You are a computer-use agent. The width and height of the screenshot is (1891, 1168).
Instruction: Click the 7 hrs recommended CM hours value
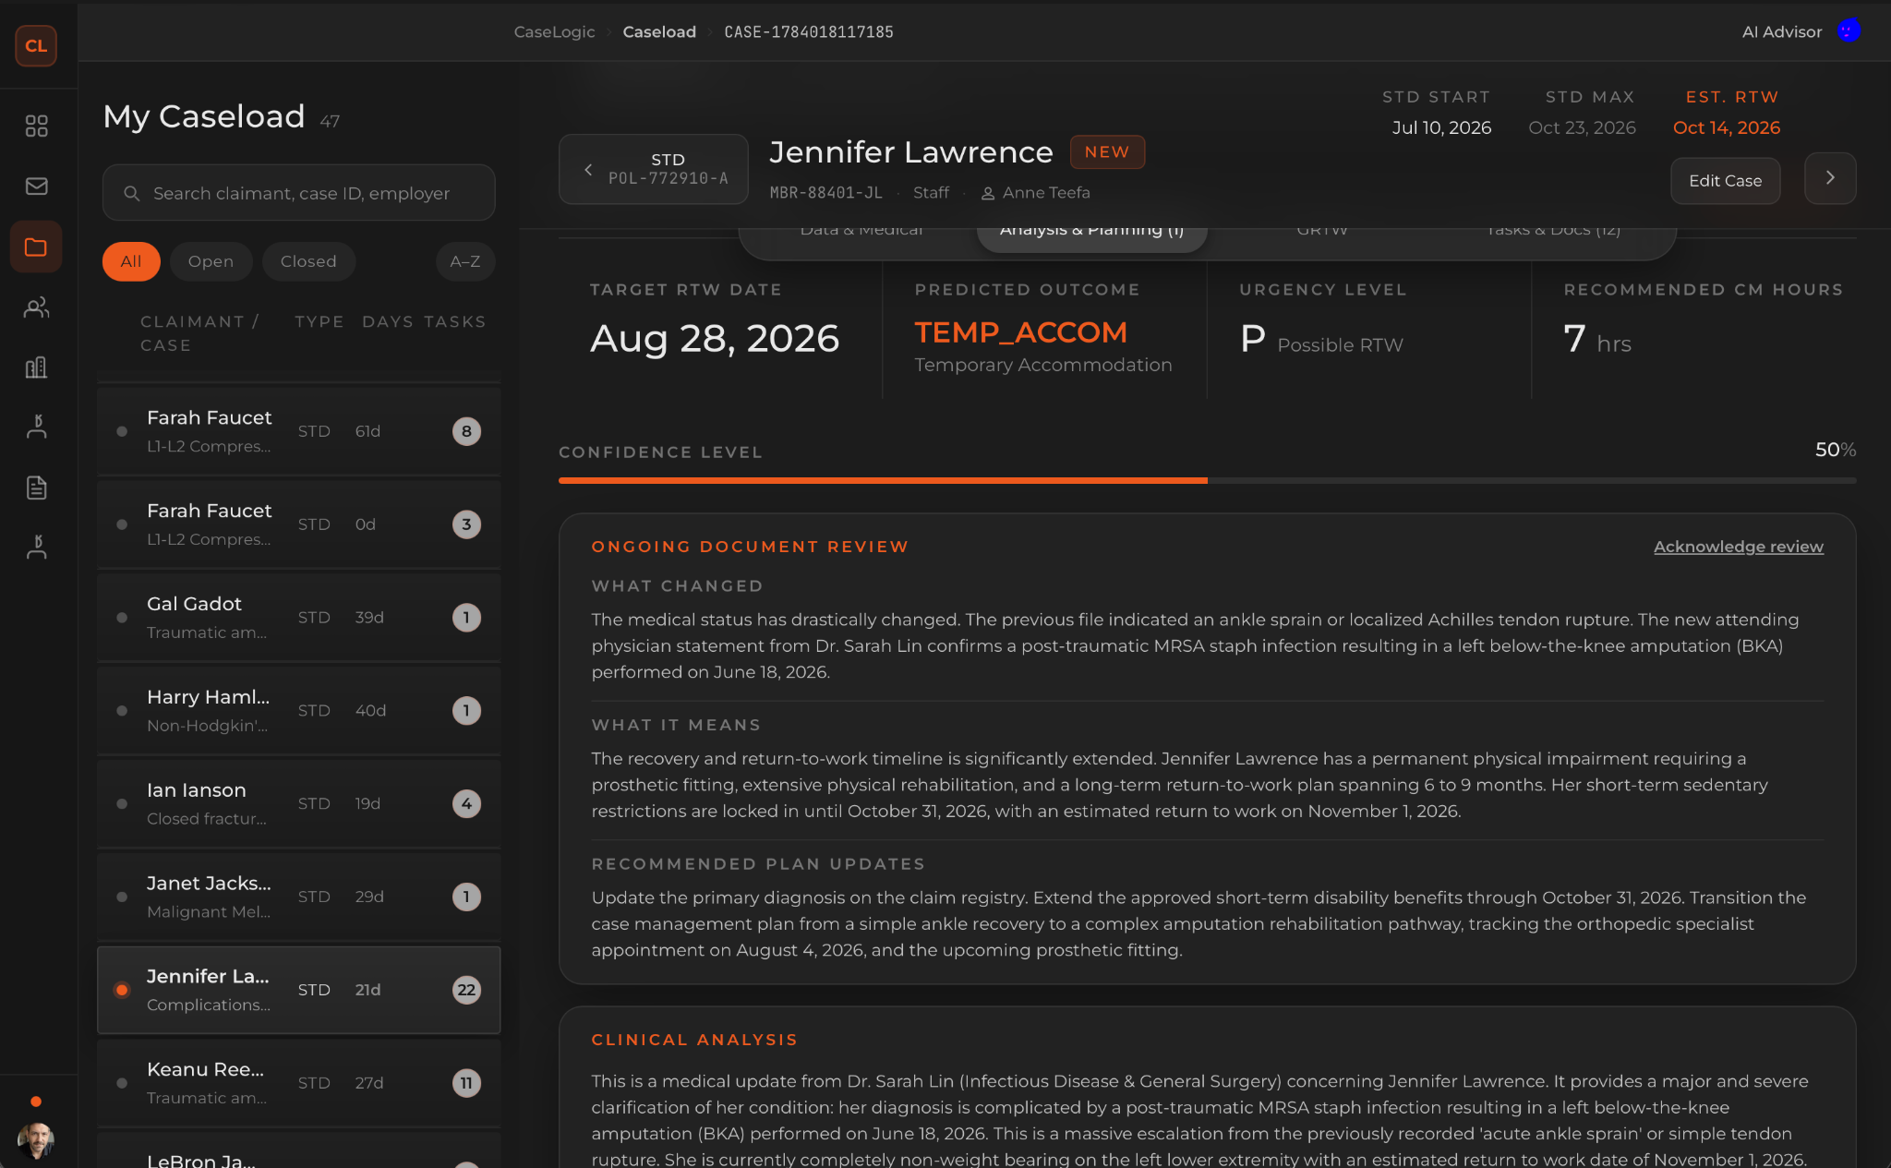click(x=1597, y=339)
